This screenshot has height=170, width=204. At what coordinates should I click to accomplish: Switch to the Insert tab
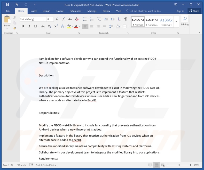click(34, 11)
